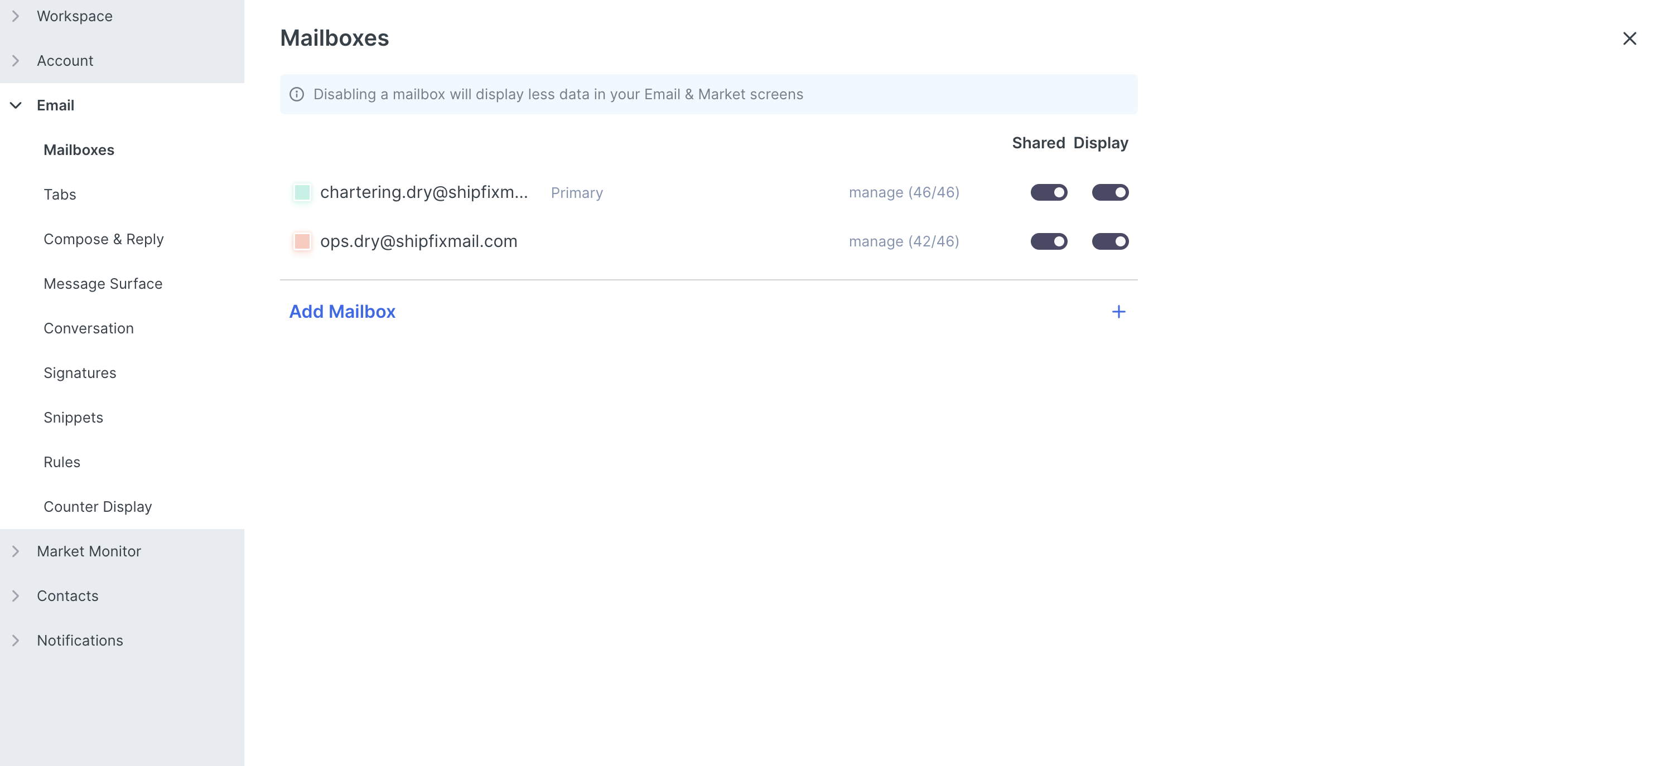The width and height of the screenshot is (1660, 766).
Task: Click the info icon in the banner
Action: [x=296, y=94]
